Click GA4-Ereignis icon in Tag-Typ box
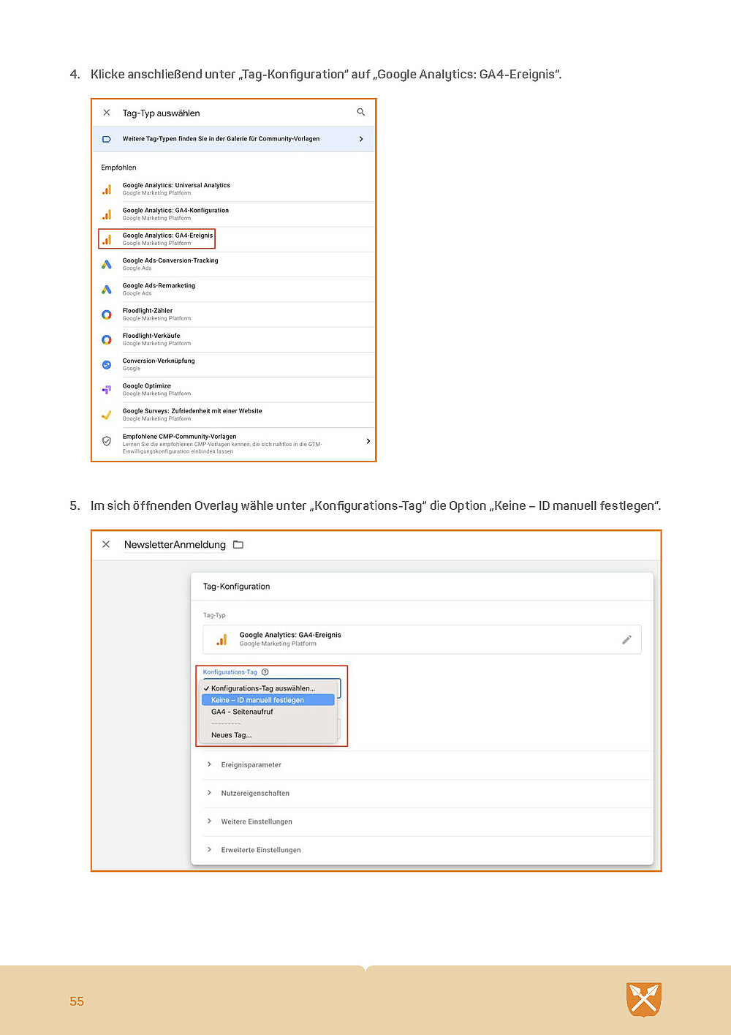Screen dimensions: 731x1035 click(221, 639)
